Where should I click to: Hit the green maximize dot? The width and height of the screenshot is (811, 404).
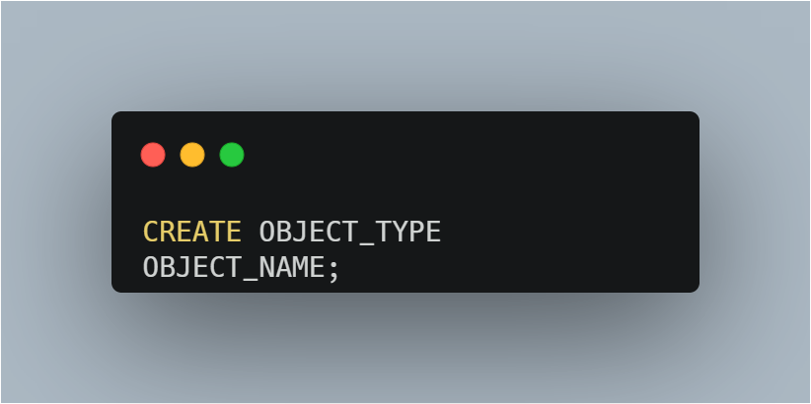click(x=232, y=155)
